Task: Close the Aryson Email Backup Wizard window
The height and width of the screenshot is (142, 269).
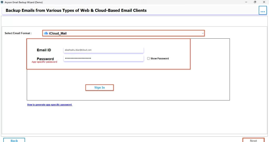Action: tap(264, 2)
